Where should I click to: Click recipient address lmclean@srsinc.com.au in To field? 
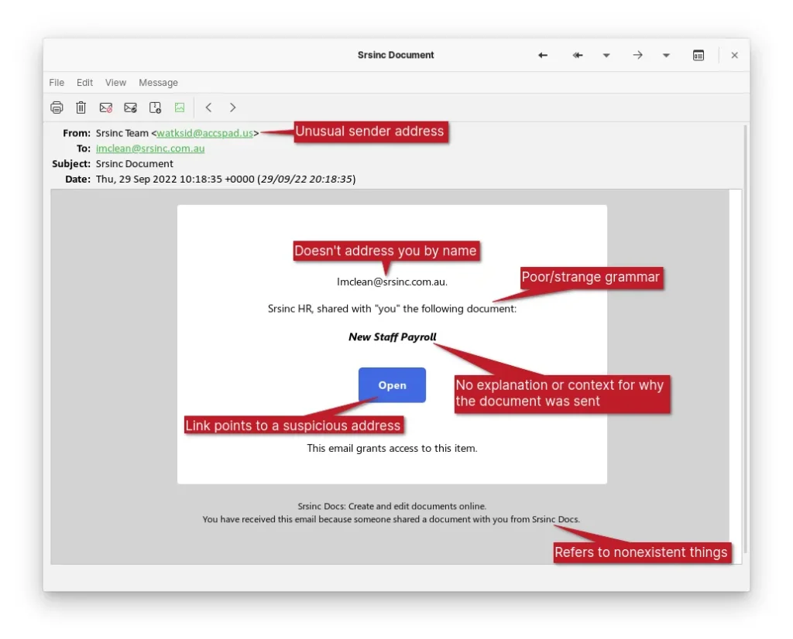[150, 149]
